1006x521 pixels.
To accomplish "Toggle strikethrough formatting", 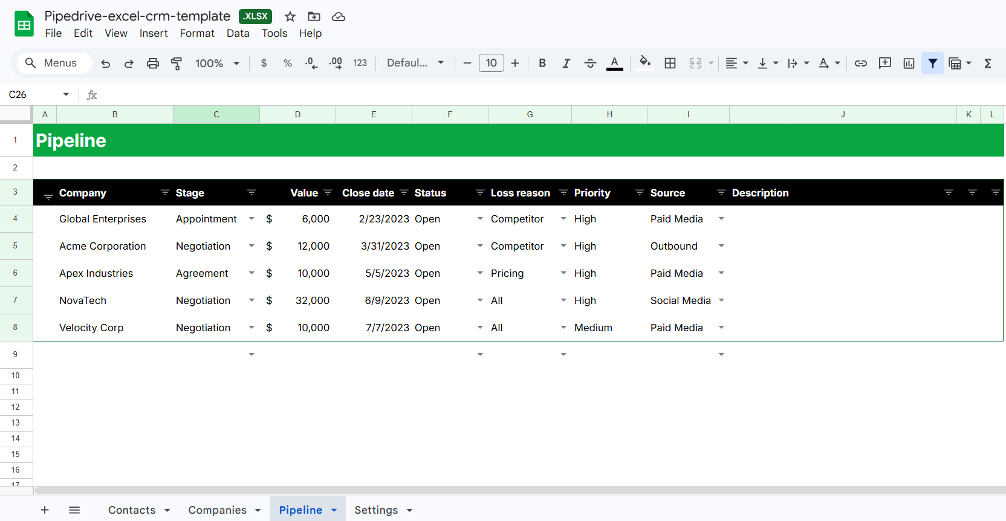I will (591, 63).
